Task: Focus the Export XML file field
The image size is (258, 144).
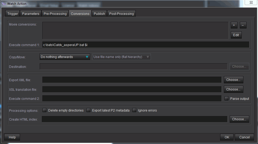Action: 132,80
